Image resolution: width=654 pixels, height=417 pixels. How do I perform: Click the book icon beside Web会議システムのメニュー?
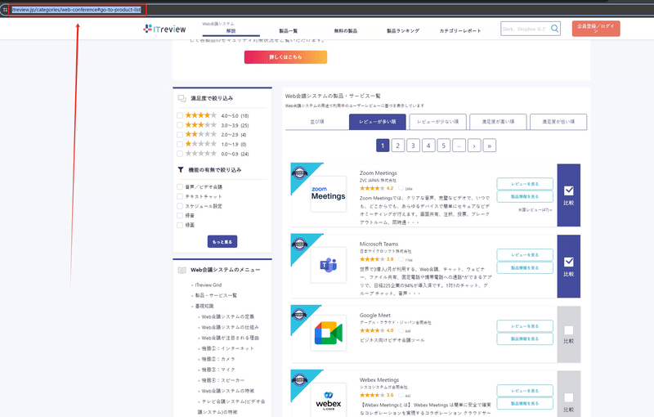click(181, 270)
